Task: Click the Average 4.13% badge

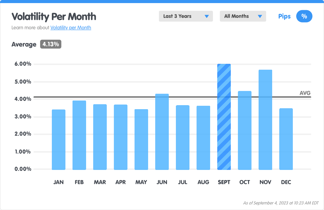Action: coord(51,44)
